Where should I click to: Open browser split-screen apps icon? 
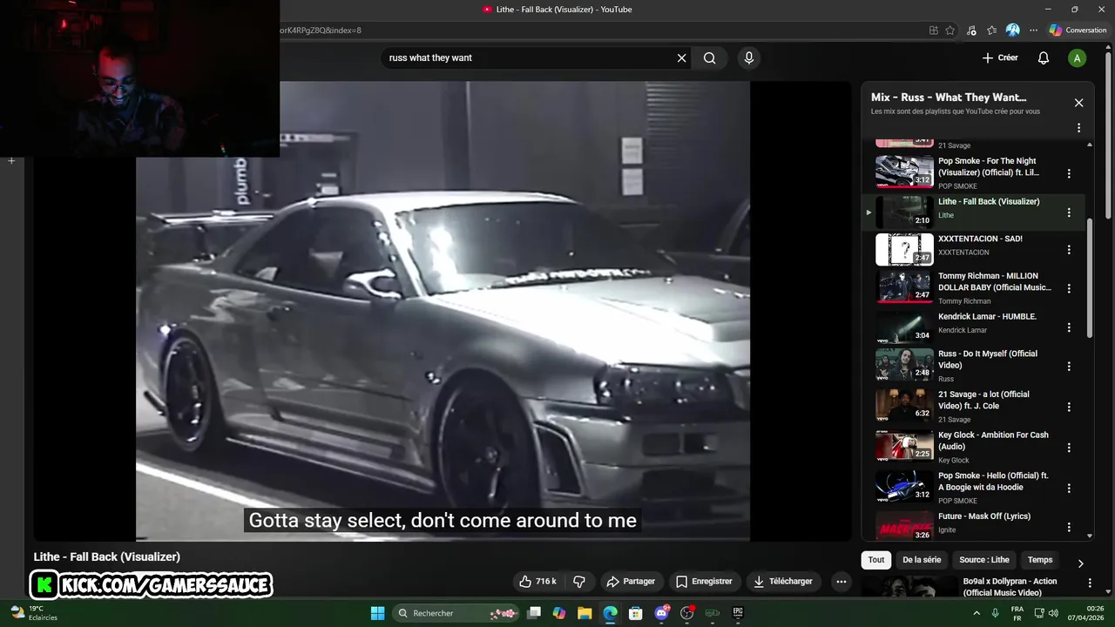934,30
